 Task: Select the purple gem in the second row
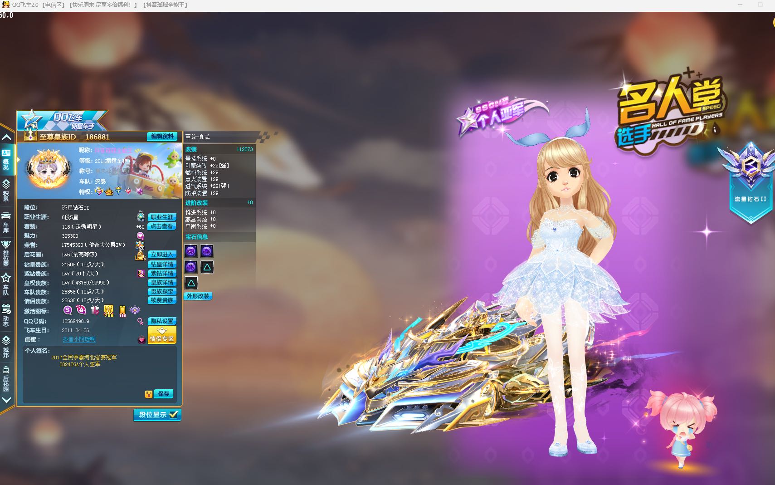click(191, 267)
